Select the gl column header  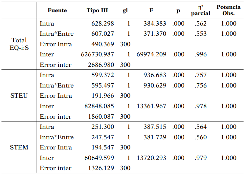click(x=125, y=10)
